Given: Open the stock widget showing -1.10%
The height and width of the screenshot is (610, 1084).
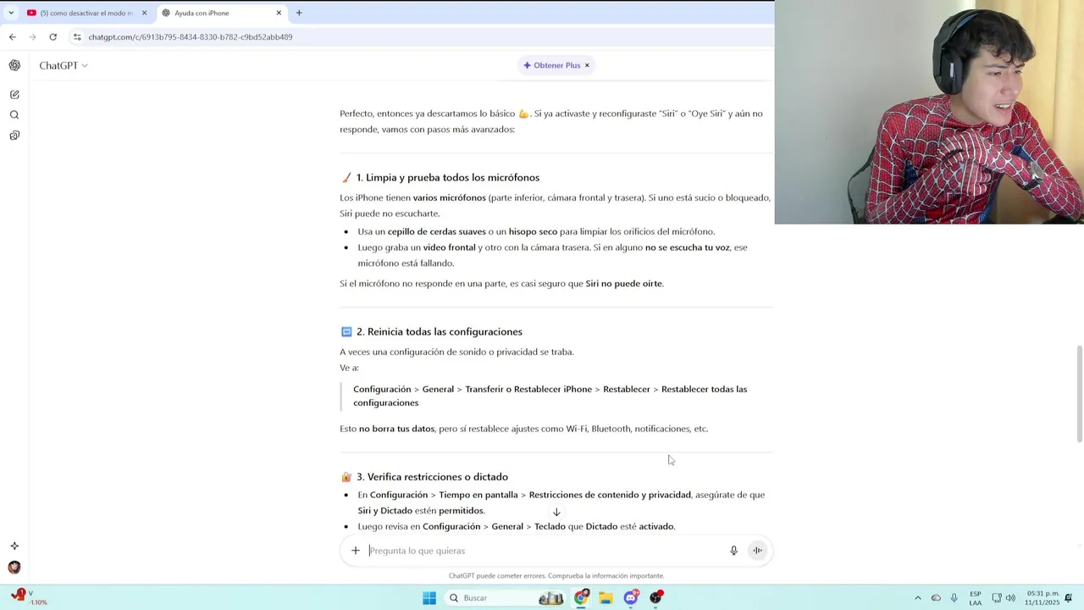Looking at the screenshot, I should tap(30, 597).
